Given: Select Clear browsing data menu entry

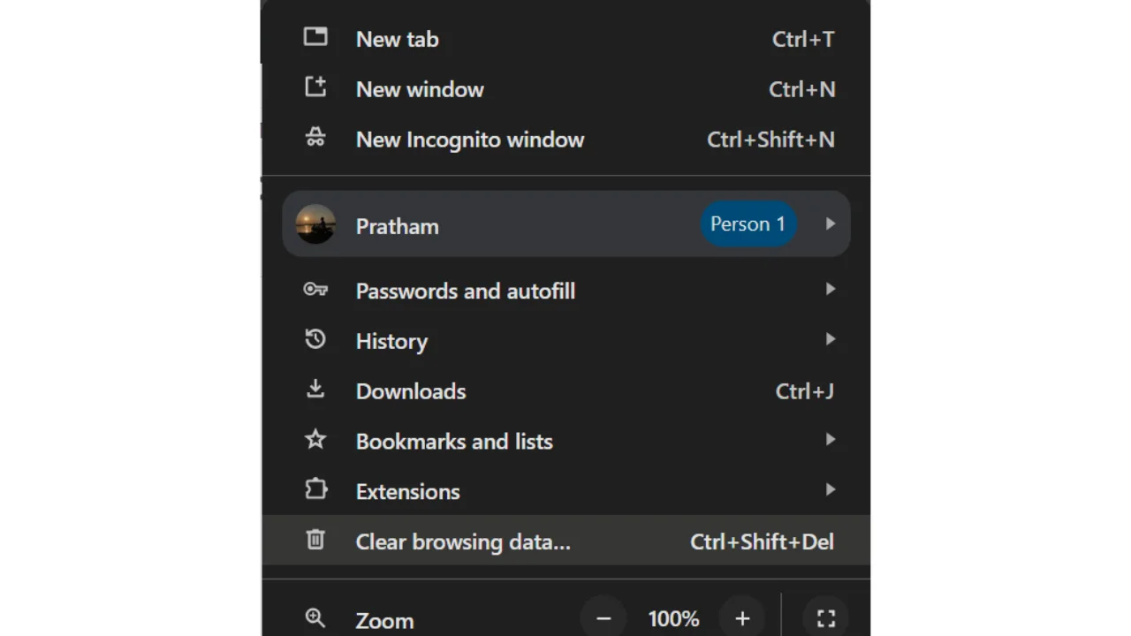Looking at the screenshot, I should coord(463,541).
